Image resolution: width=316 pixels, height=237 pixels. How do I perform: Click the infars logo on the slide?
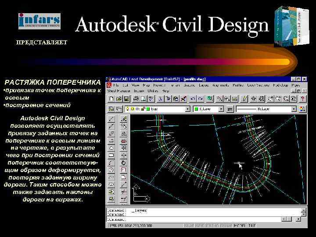[39, 21]
